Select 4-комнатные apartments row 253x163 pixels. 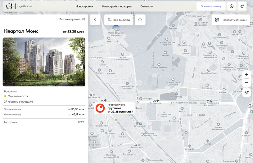pos(44,115)
